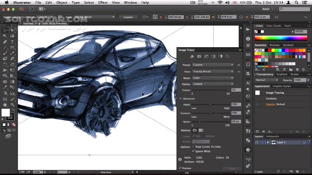
Task: Select the Rotate tool
Action: pyautogui.click(x=5, y=64)
